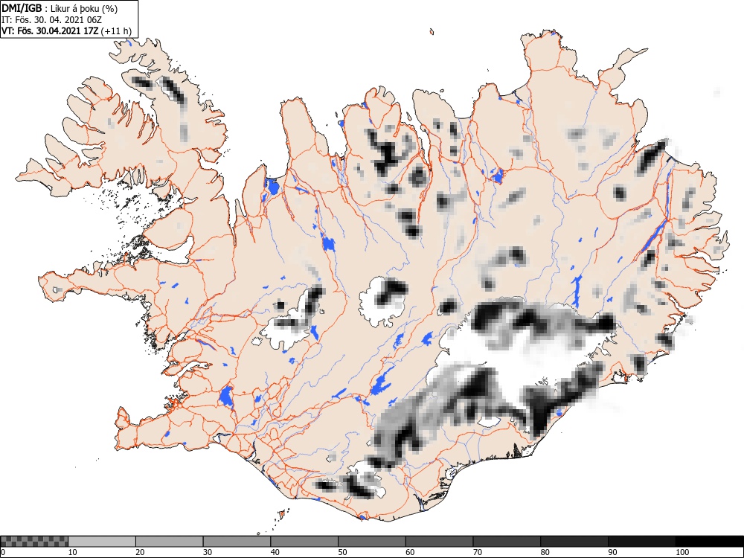Click the '50' scale label
The image size is (744, 558).
(342, 552)
